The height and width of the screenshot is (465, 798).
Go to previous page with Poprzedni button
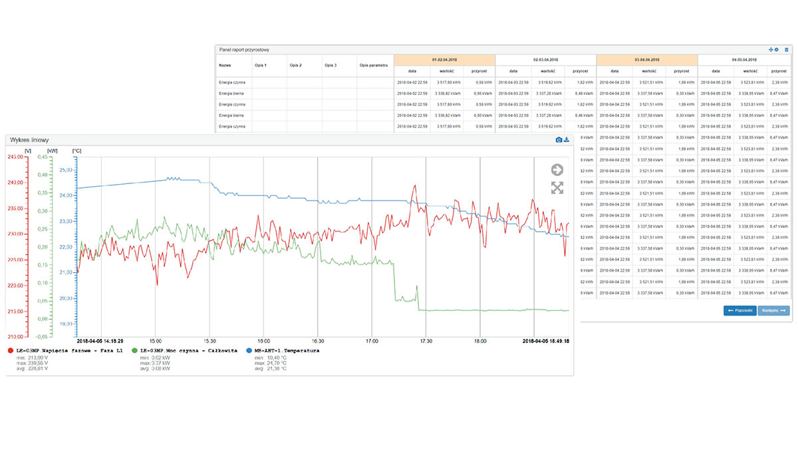[739, 310]
